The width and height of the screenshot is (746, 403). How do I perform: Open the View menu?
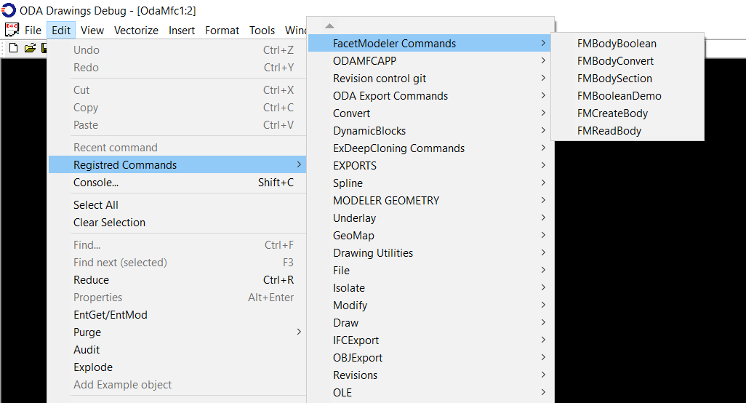tap(92, 31)
